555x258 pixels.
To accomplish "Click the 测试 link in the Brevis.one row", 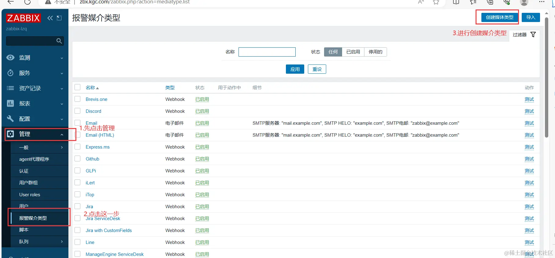I will (529, 99).
